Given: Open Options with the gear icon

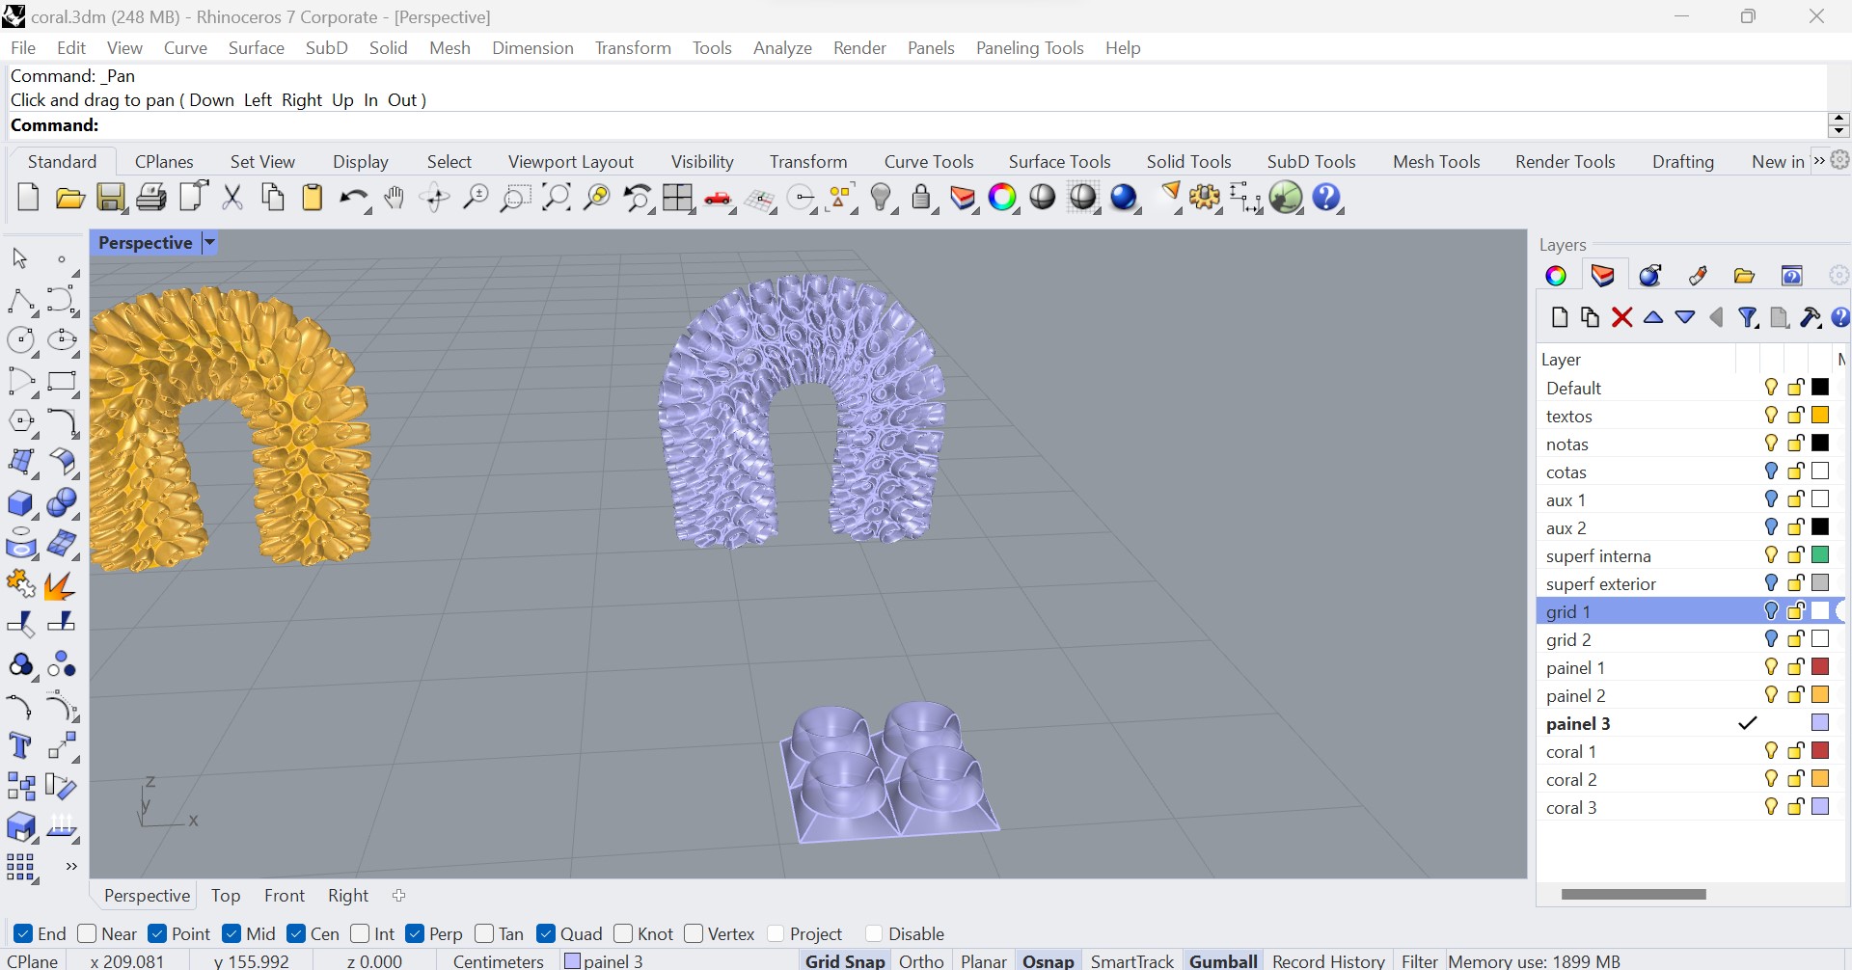Looking at the screenshot, I should (1205, 198).
